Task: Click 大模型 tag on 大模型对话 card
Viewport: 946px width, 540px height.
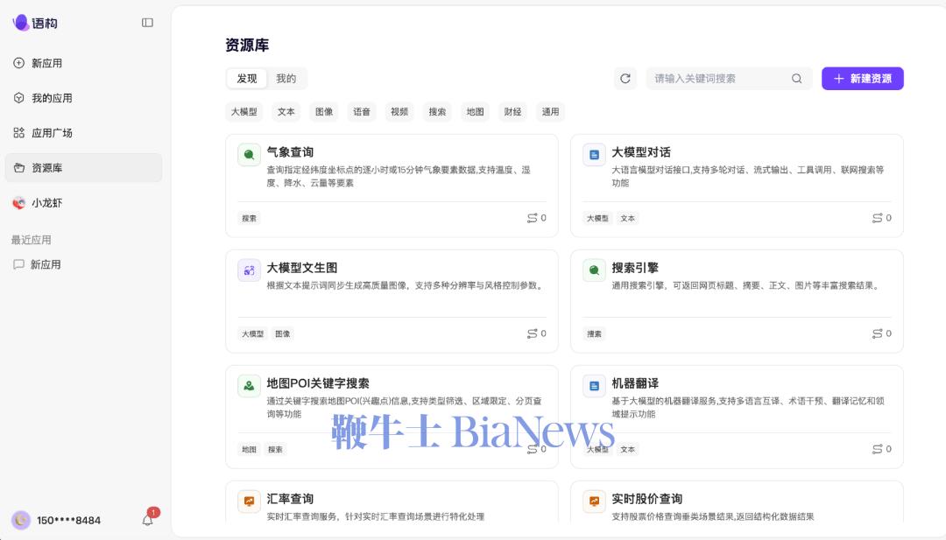Action: point(597,218)
